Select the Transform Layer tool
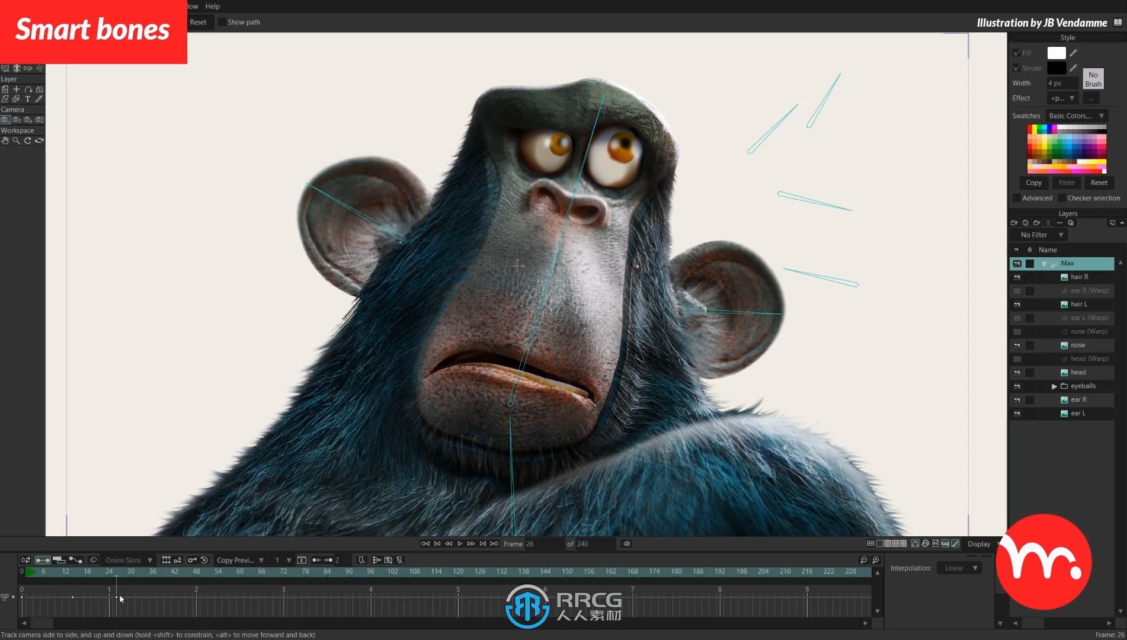 (x=5, y=89)
